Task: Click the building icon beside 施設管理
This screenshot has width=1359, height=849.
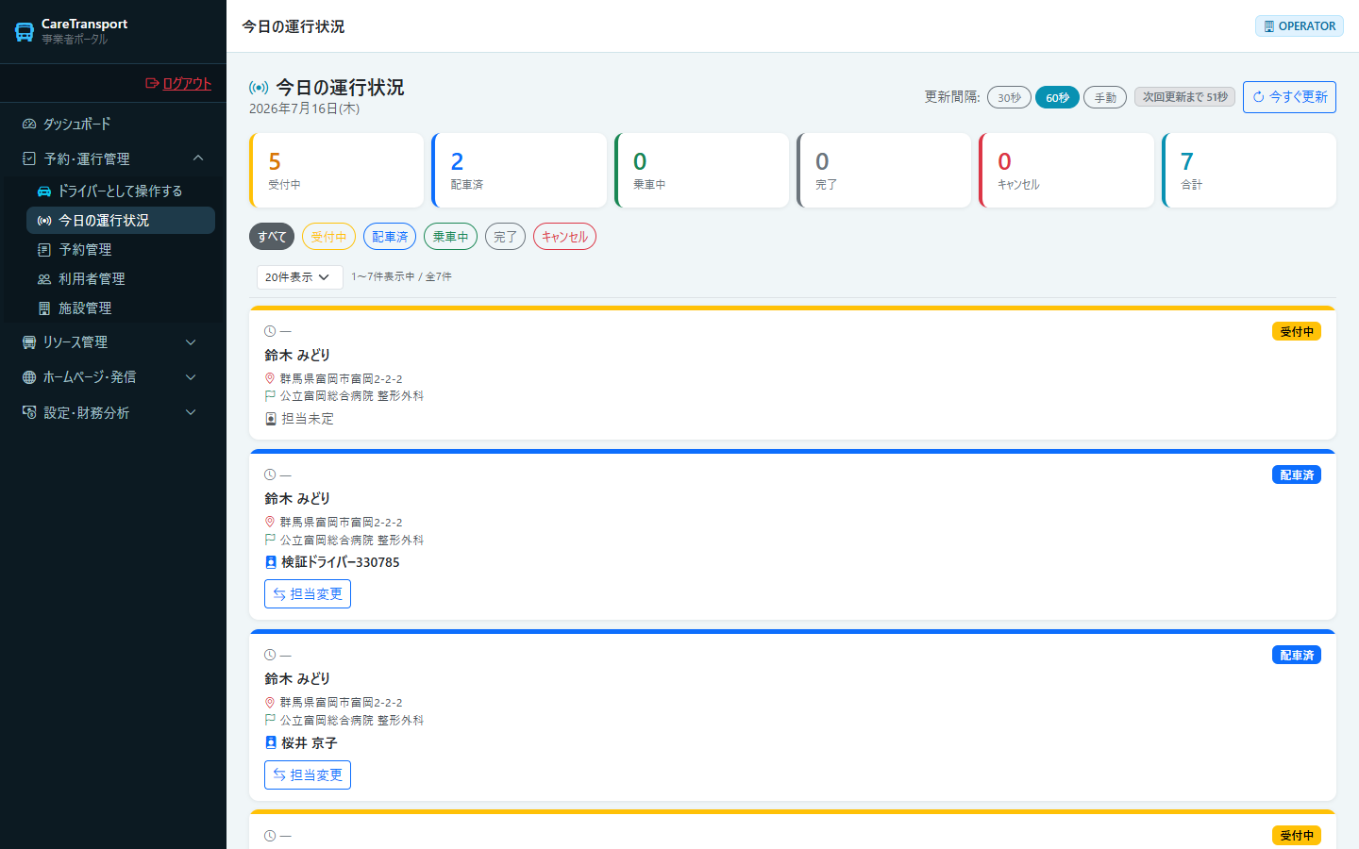Action: pyautogui.click(x=44, y=308)
